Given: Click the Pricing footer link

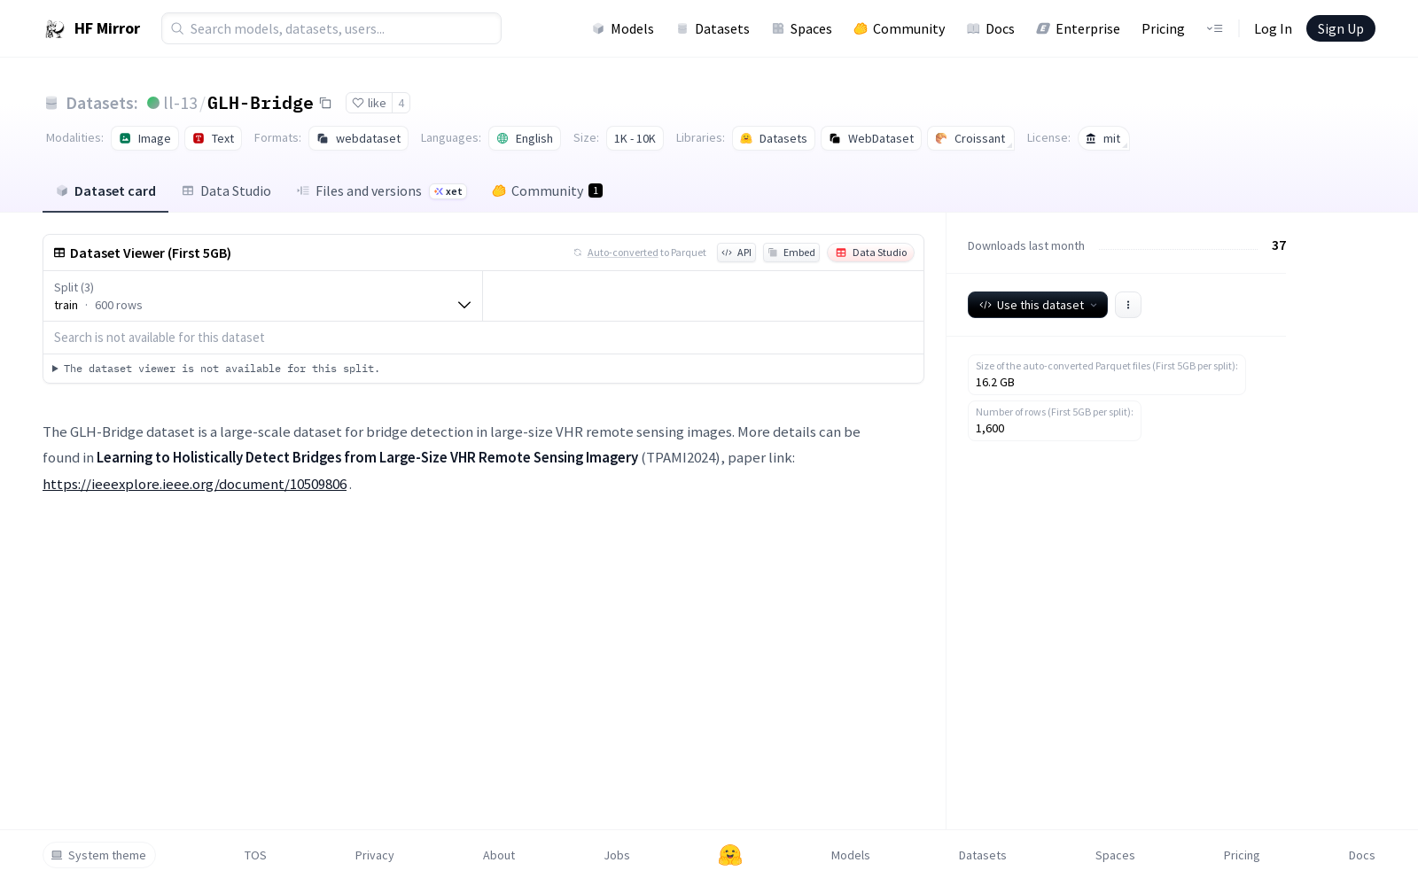Looking at the screenshot, I should (1242, 855).
